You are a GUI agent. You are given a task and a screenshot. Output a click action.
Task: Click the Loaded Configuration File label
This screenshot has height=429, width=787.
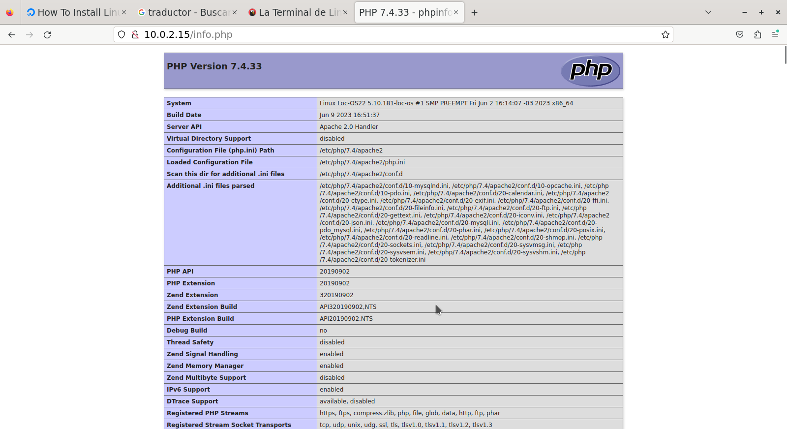(x=210, y=162)
